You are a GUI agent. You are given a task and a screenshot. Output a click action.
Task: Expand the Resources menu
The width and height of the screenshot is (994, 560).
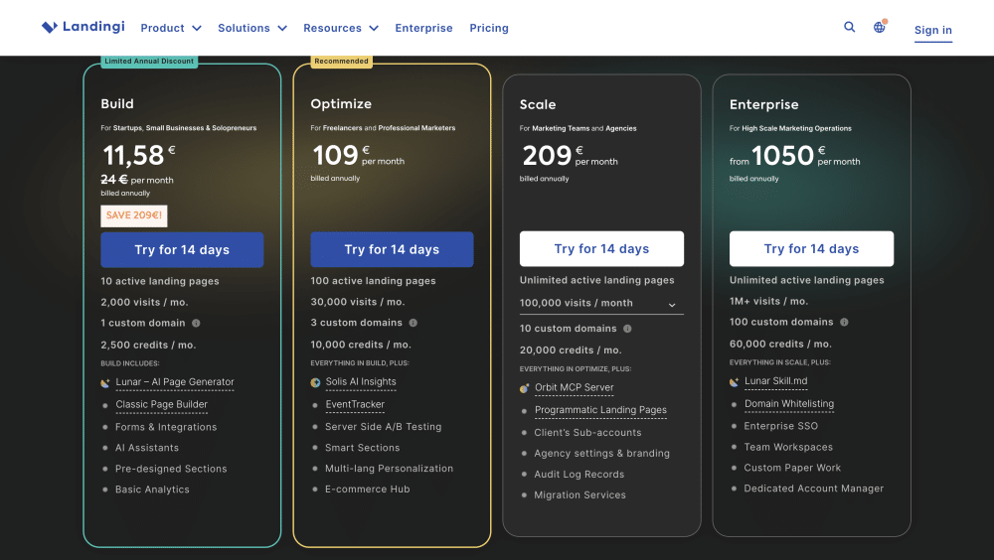click(340, 28)
